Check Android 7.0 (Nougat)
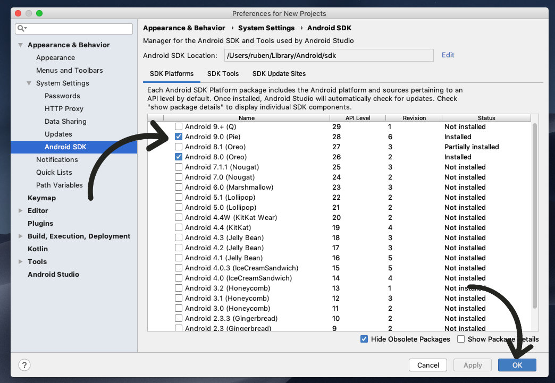The height and width of the screenshot is (383, 555). click(179, 177)
